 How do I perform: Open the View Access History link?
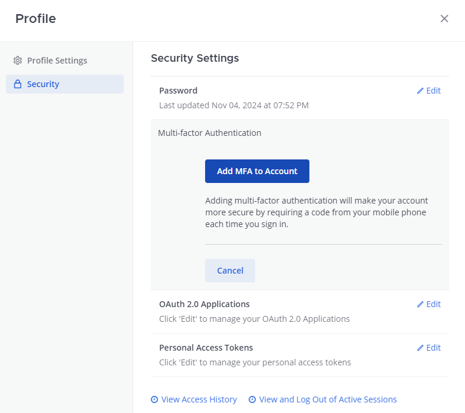pos(199,399)
